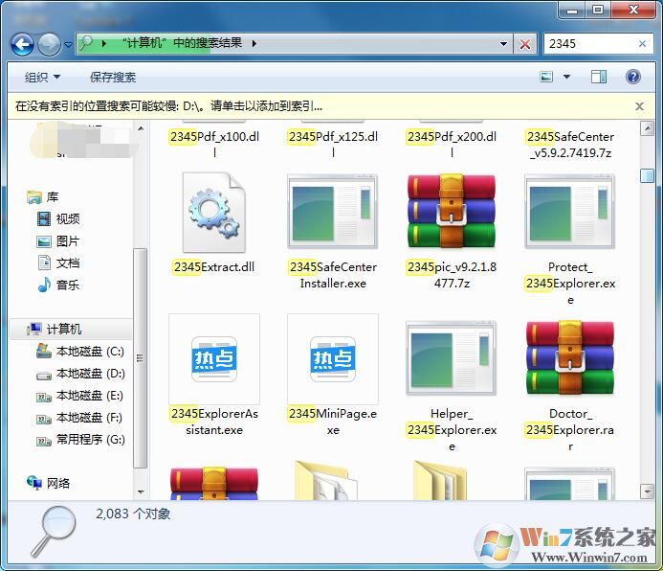The width and height of the screenshot is (663, 571).
Task: Stop the search with red X button
Action: pos(525,44)
